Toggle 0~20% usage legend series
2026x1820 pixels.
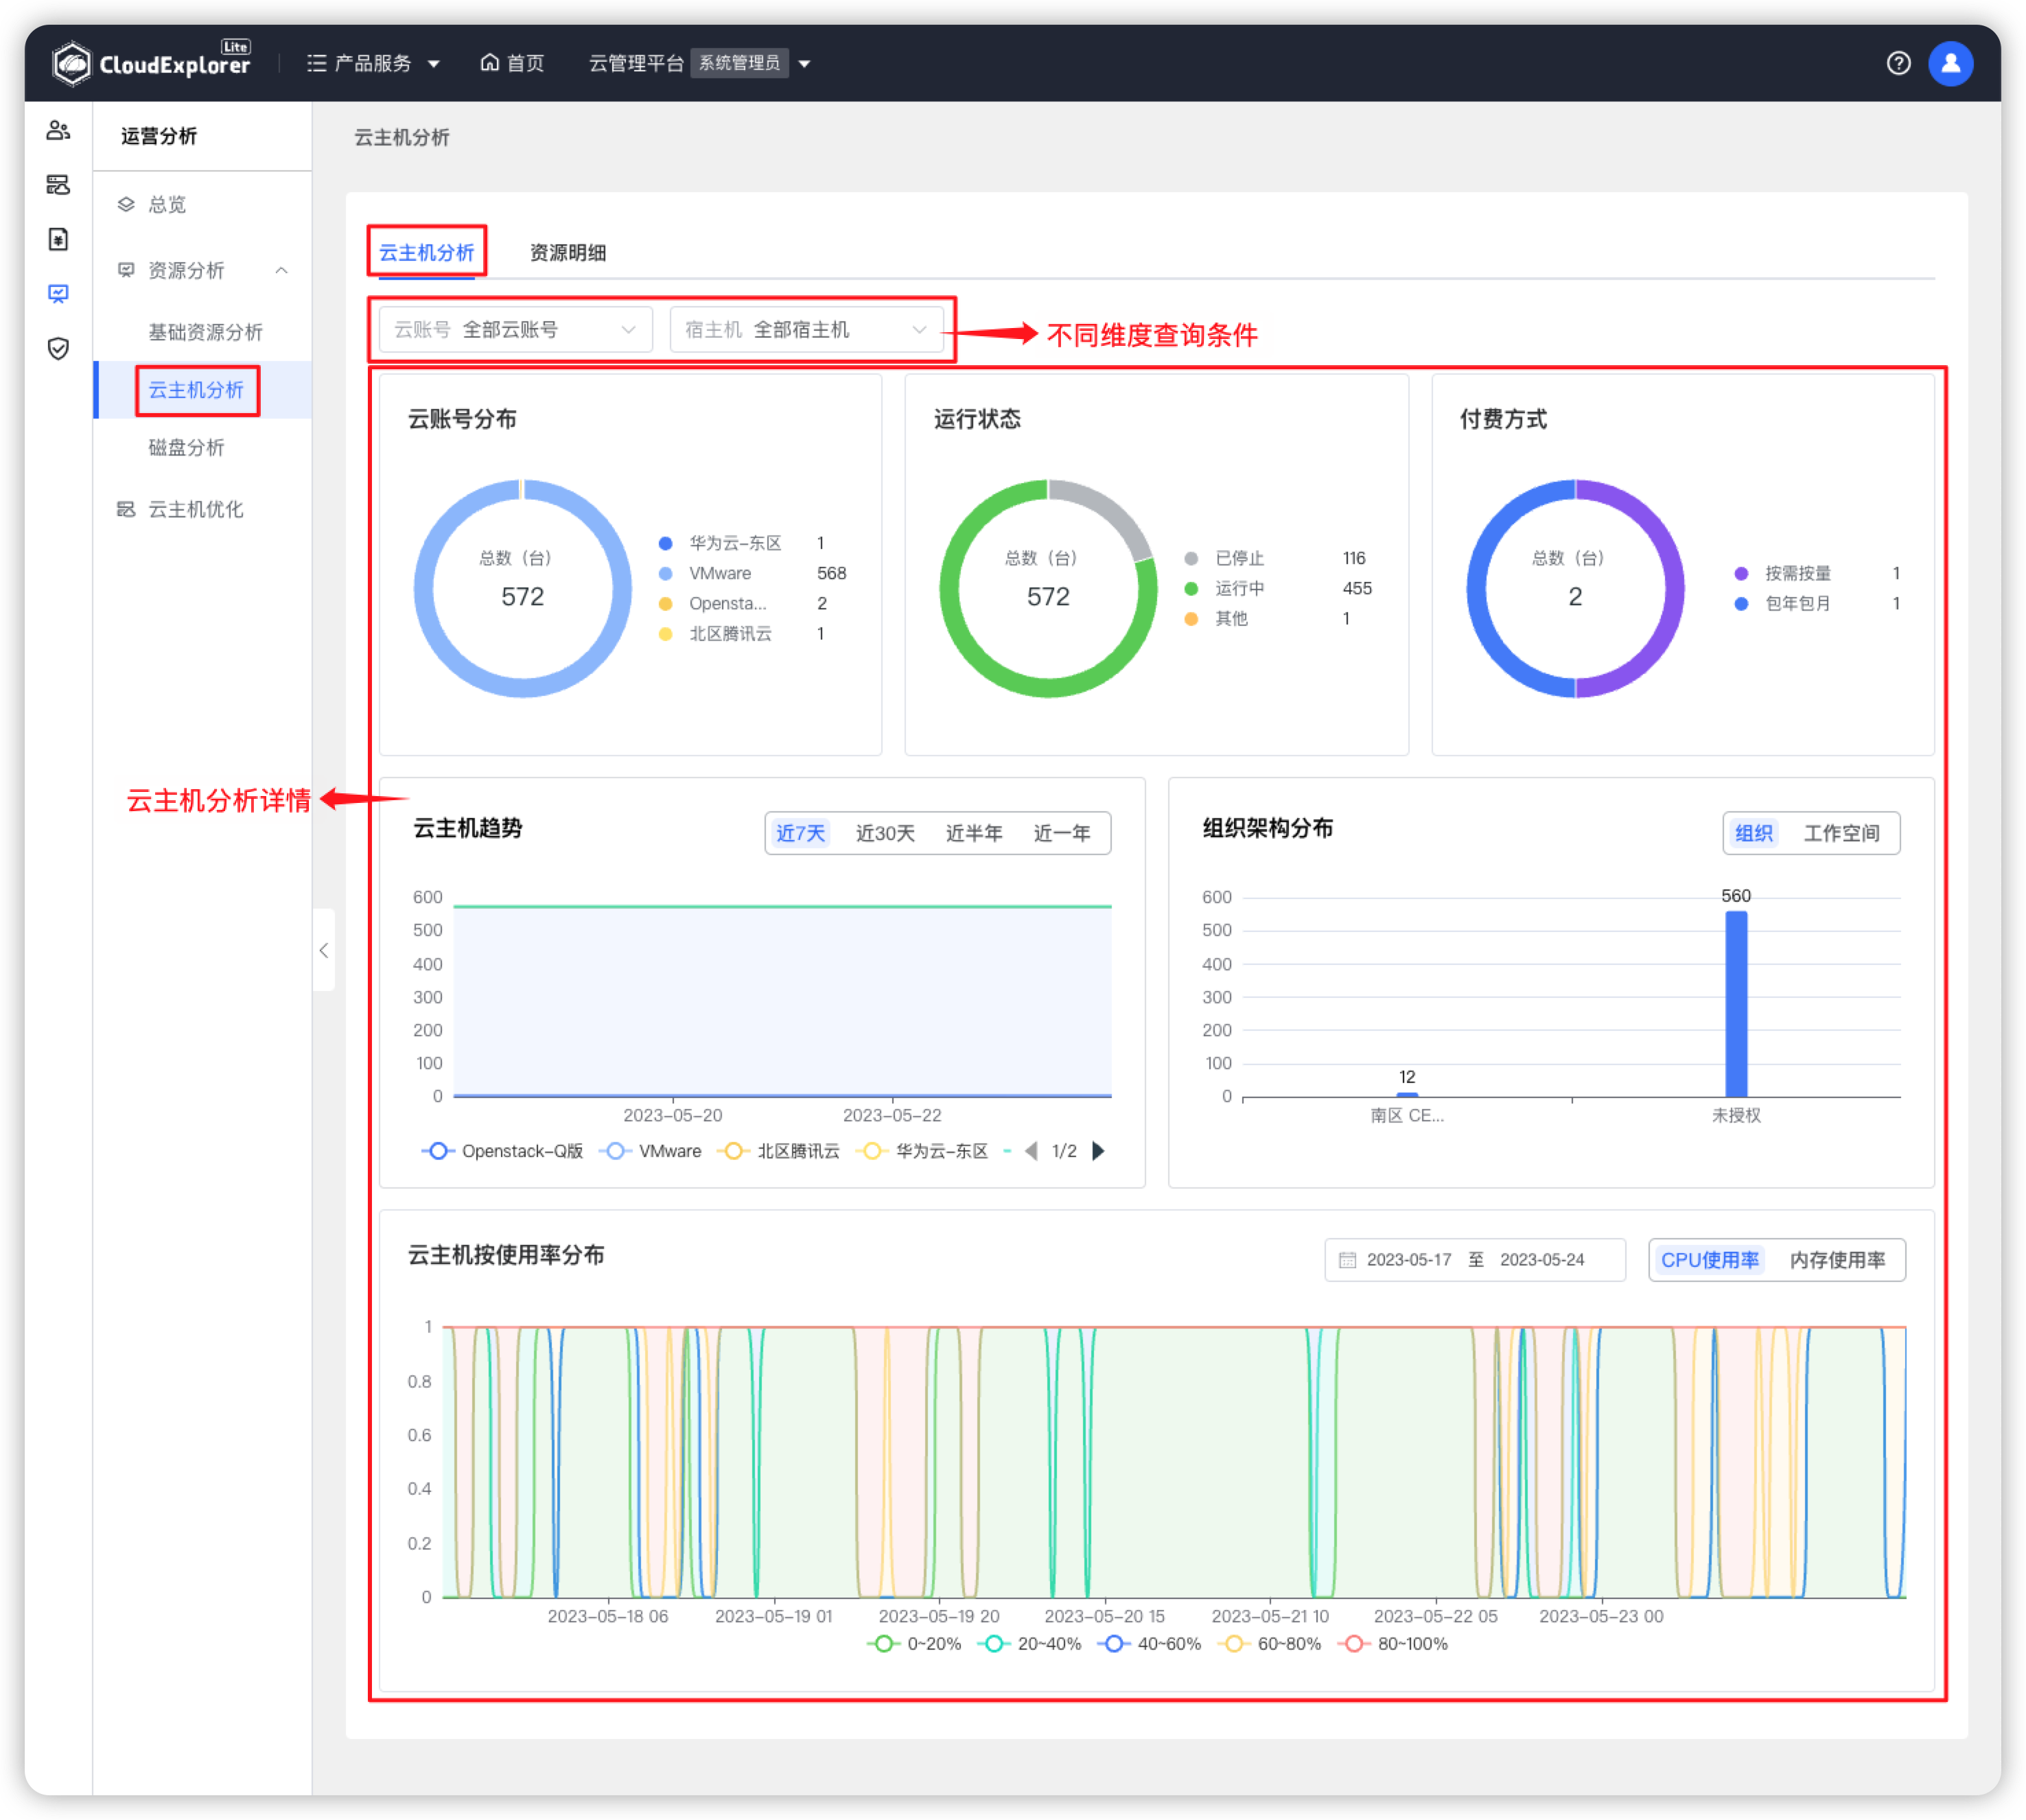coord(914,1643)
